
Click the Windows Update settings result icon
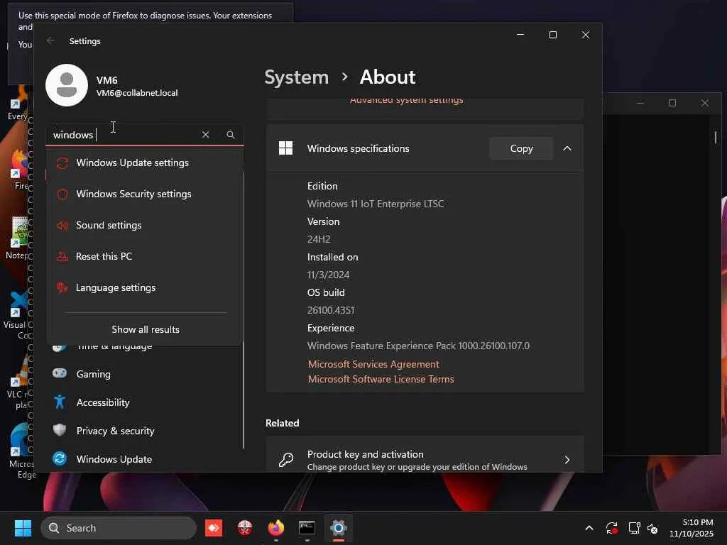pos(62,163)
